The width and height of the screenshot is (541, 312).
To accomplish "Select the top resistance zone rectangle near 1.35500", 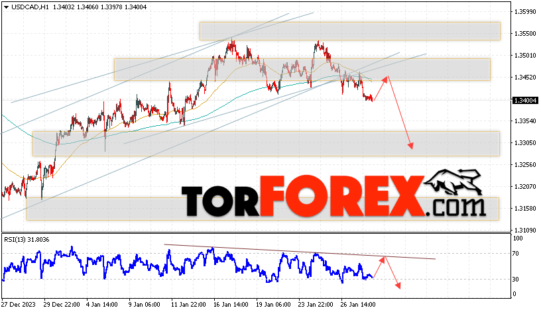I will [x=350, y=31].
